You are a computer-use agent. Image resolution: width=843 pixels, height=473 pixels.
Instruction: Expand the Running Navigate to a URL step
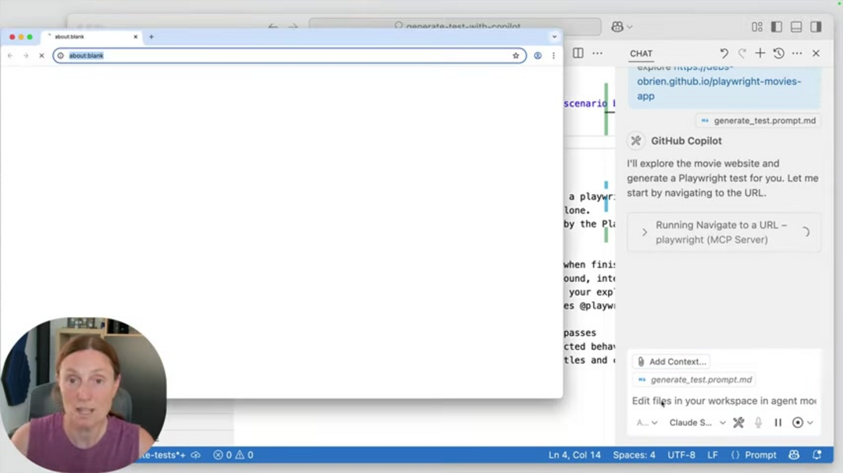(x=645, y=232)
